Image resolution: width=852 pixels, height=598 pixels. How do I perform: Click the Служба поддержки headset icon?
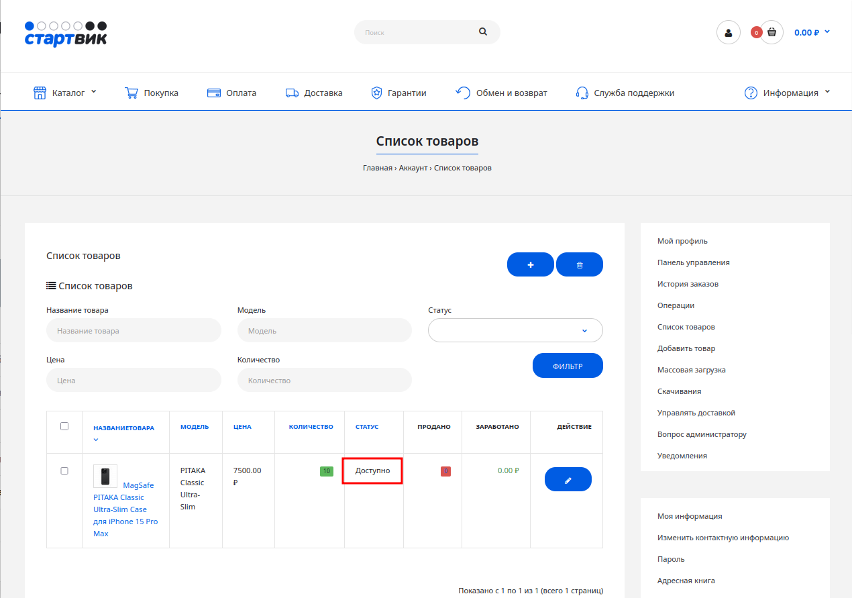(582, 93)
